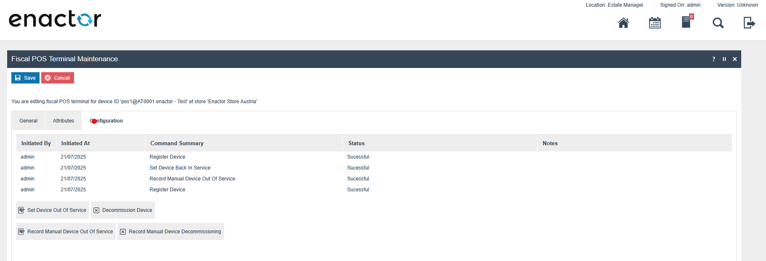Image resolution: width=766 pixels, height=261 pixels.
Task: Cancel editing the terminal
Action: click(58, 78)
